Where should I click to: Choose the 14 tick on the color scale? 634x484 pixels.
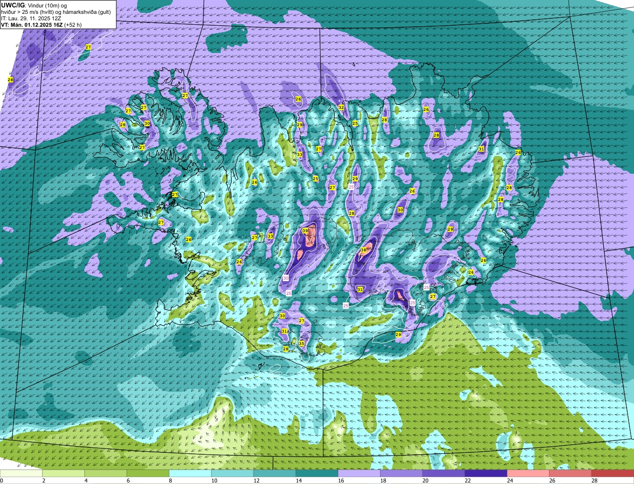tap(299, 481)
